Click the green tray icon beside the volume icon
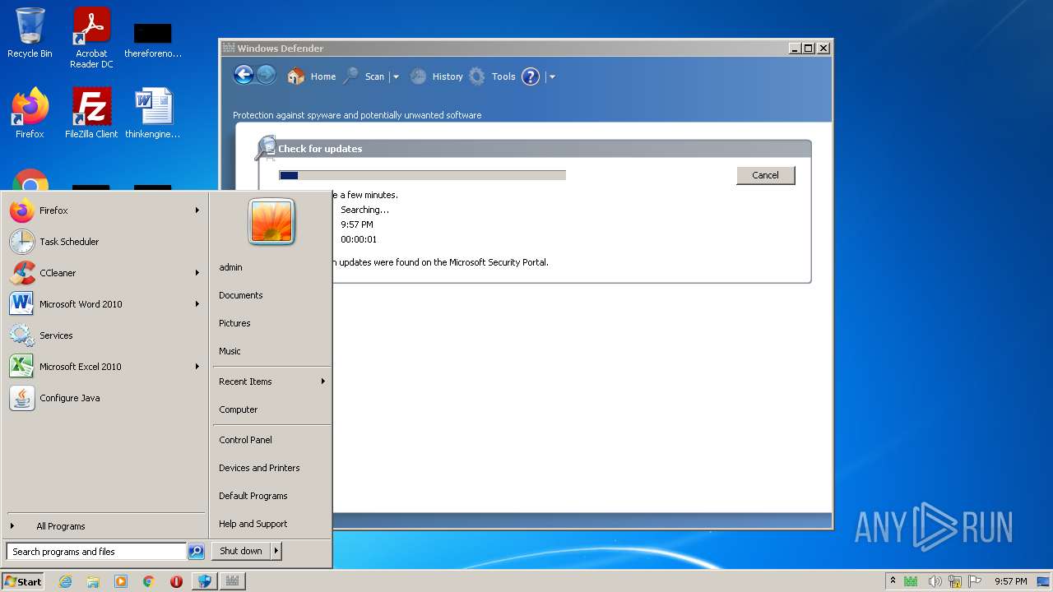Image resolution: width=1053 pixels, height=592 pixels. tap(911, 581)
